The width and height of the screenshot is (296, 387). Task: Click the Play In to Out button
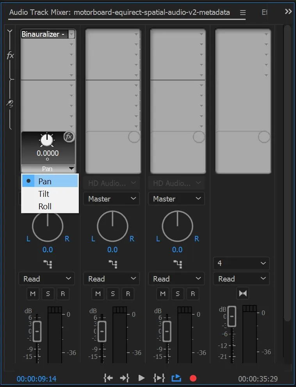(x=159, y=378)
